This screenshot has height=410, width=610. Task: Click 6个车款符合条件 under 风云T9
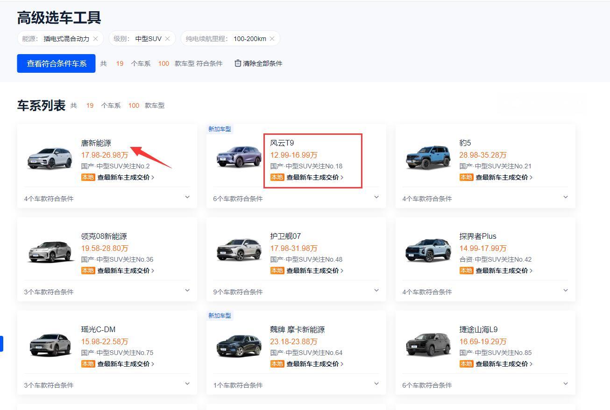238,199
